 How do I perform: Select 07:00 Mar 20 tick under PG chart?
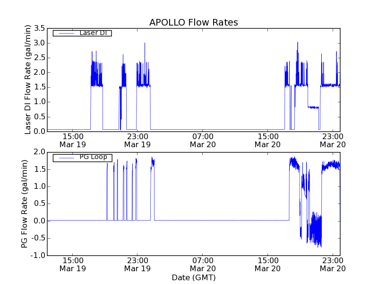pyautogui.click(x=203, y=264)
